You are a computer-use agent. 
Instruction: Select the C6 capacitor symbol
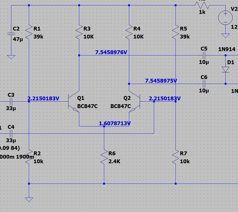204,84
